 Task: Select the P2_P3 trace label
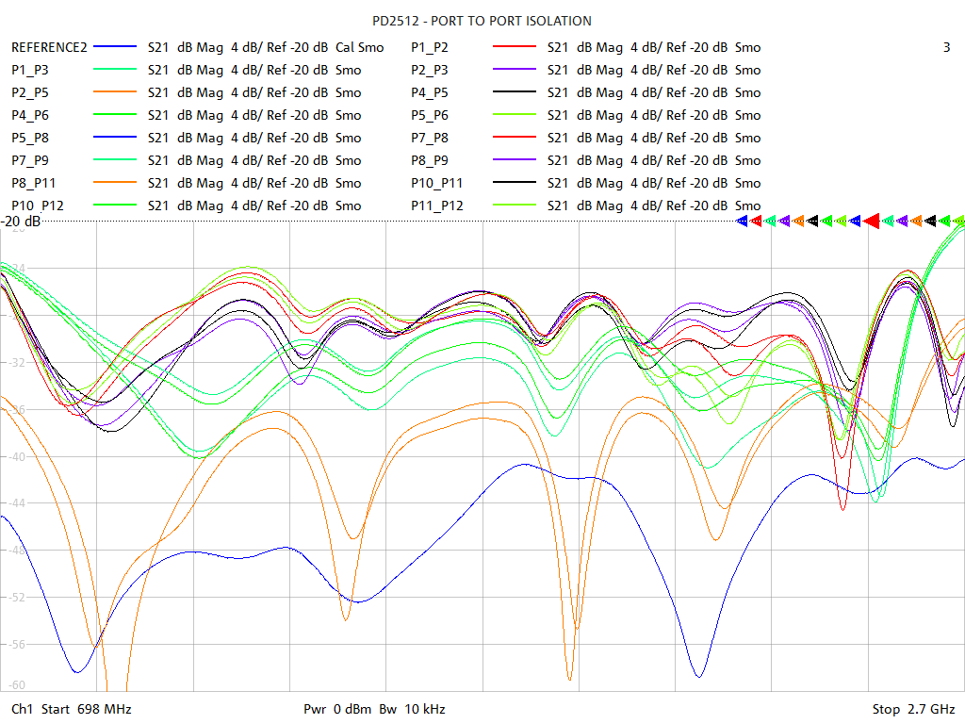point(430,70)
